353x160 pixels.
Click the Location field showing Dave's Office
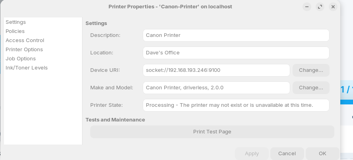pyautogui.click(x=236, y=53)
